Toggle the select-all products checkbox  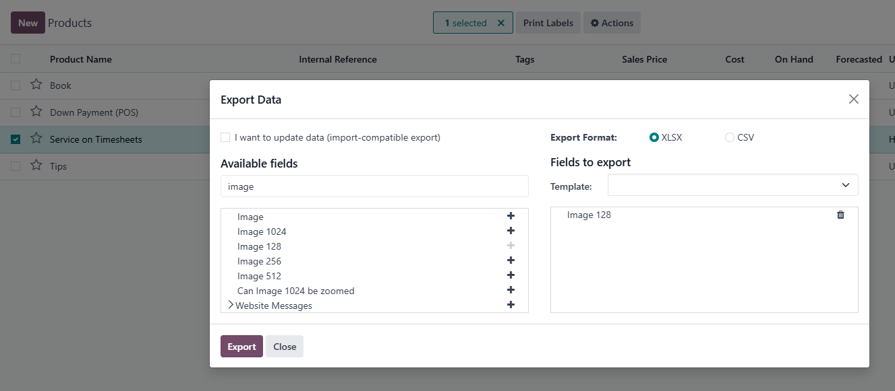[x=16, y=59]
